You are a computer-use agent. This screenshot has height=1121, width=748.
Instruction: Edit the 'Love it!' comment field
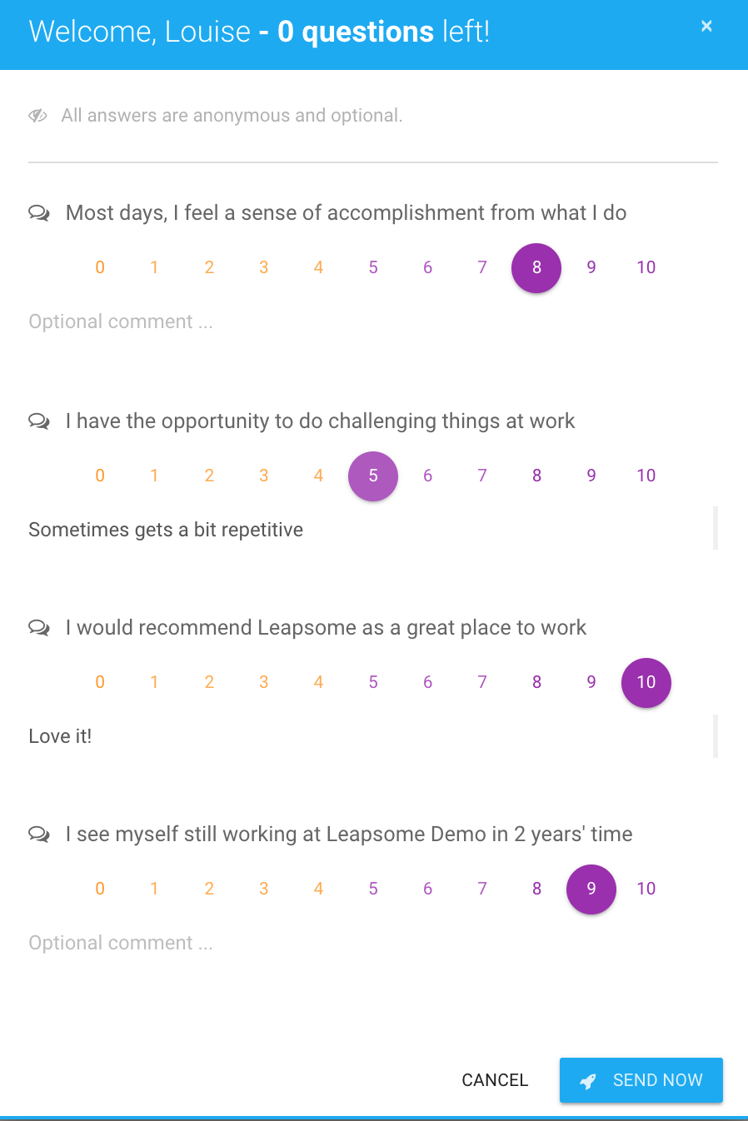(x=373, y=736)
